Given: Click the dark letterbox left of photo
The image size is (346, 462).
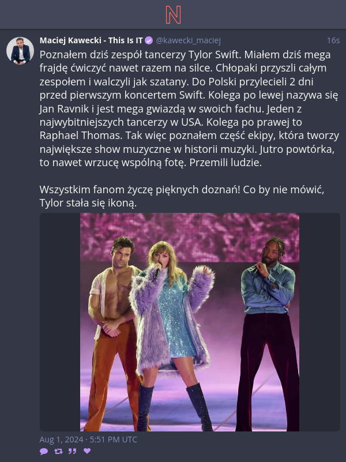Looking at the screenshot, I should coord(60,322).
